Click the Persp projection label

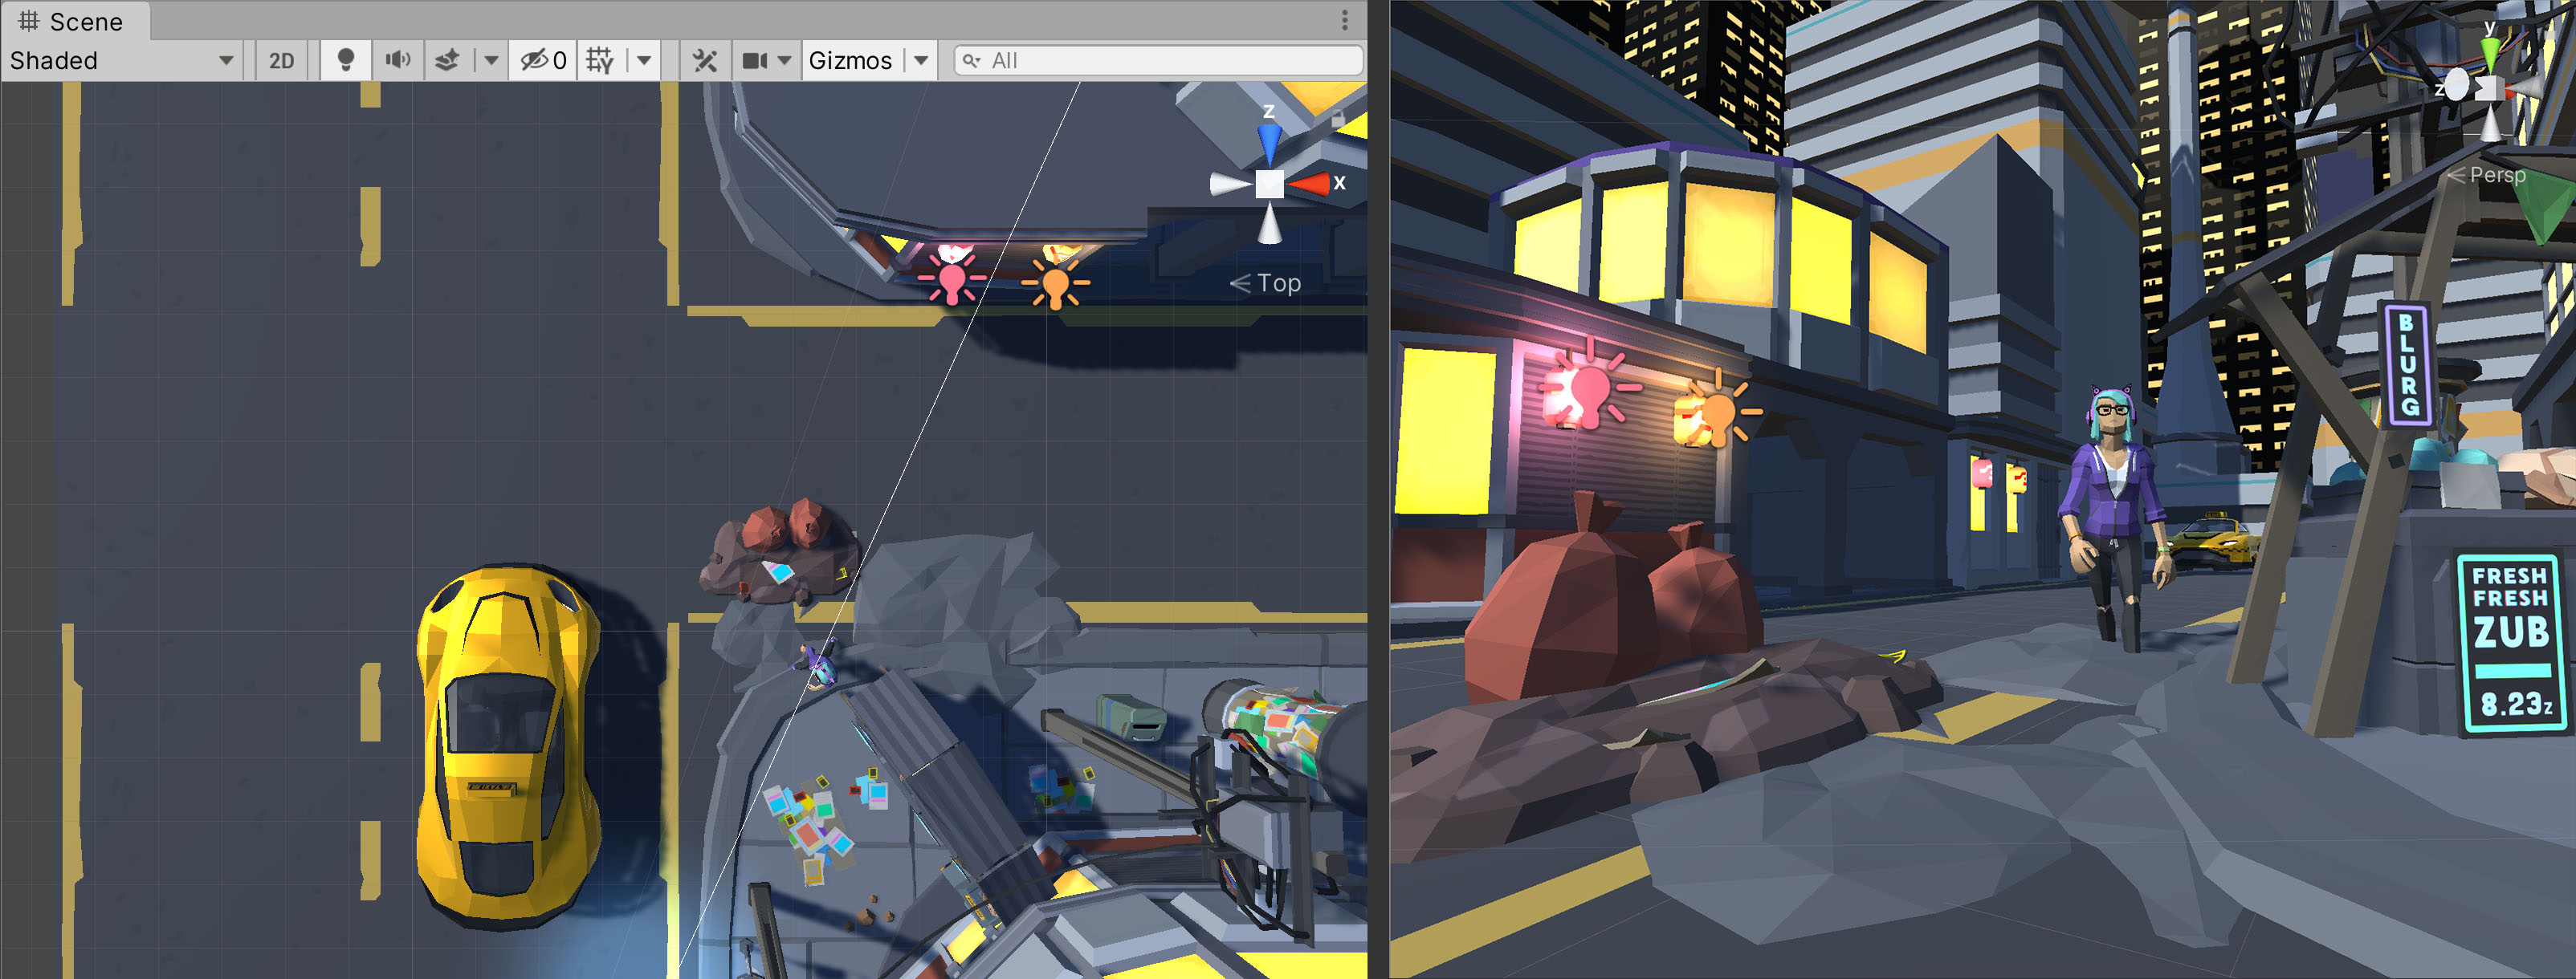(x=2497, y=175)
